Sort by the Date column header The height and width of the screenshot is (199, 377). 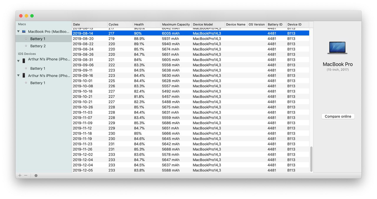coord(90,24)
